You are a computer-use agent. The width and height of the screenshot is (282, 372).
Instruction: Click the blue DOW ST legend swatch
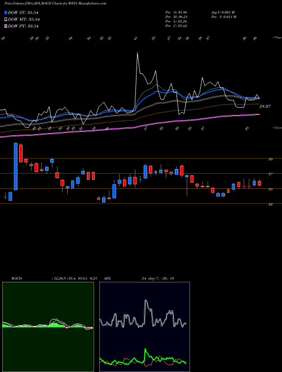pos(6,12)
